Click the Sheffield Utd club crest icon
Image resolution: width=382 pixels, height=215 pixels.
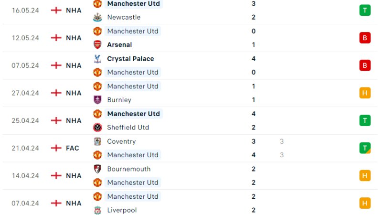[97, 128]
